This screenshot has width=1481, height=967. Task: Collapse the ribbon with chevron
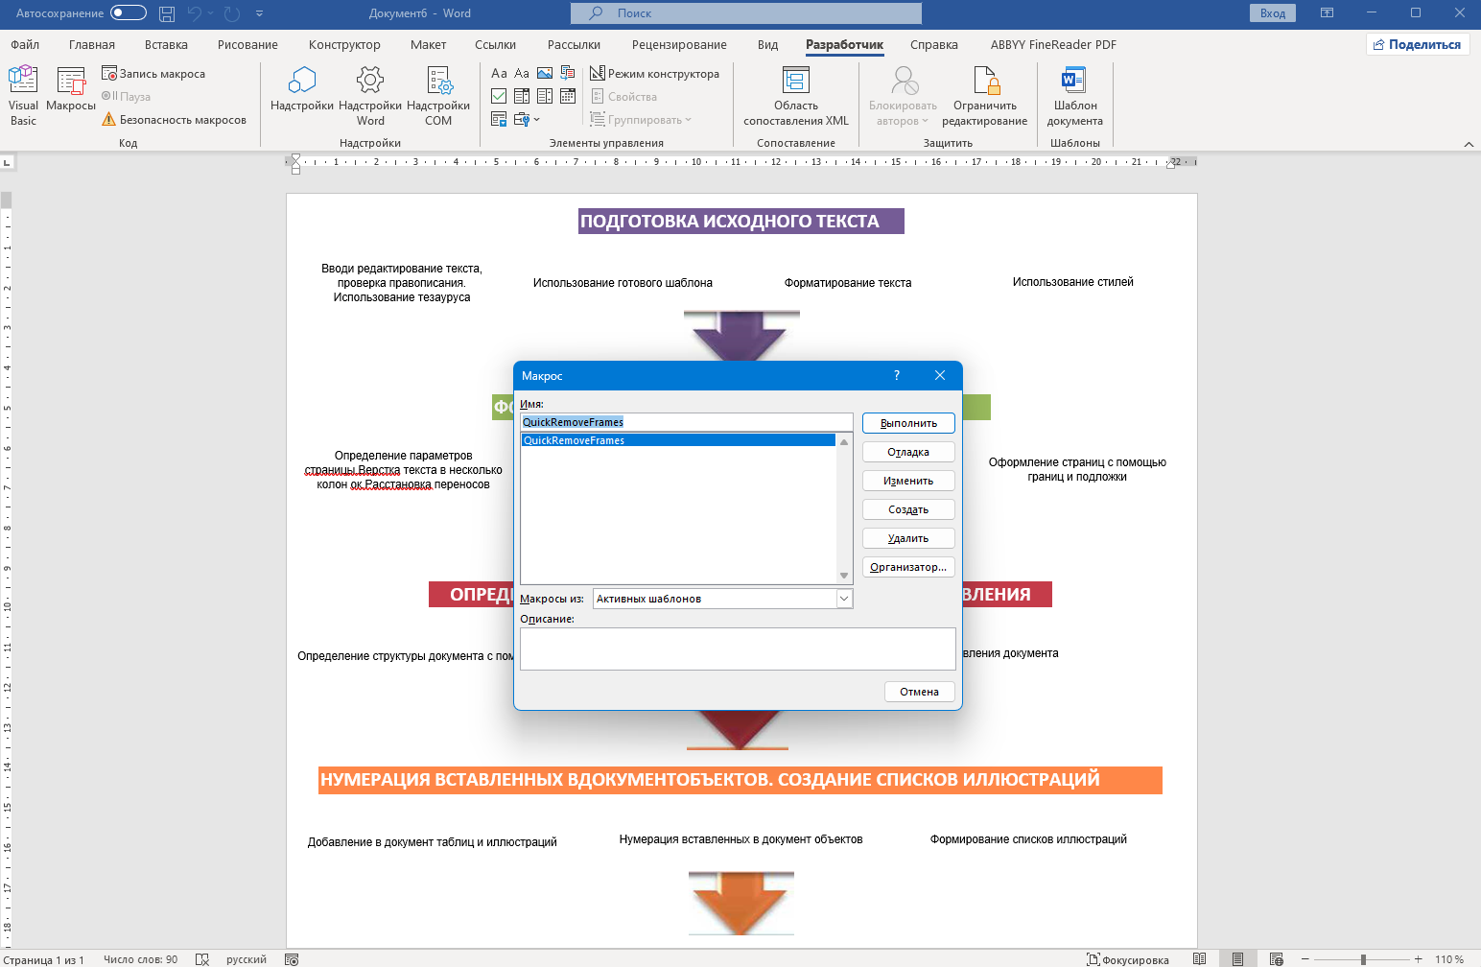(x=1469, y=144)
